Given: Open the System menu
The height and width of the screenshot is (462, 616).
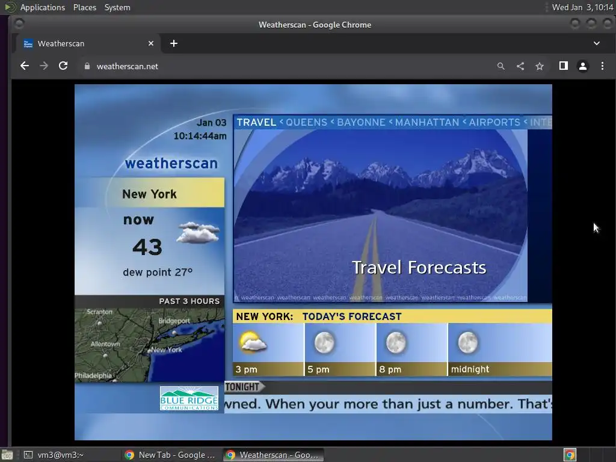Looking at the screenshot, I should pyautogui.click(x=117, y=7).
